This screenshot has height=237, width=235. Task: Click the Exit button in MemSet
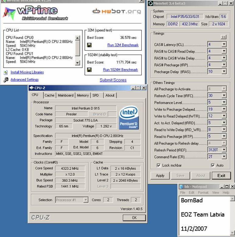pyautogui.click(x=221, y=176)
